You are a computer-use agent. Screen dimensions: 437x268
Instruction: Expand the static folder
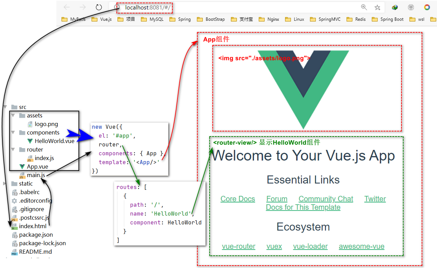5,183
